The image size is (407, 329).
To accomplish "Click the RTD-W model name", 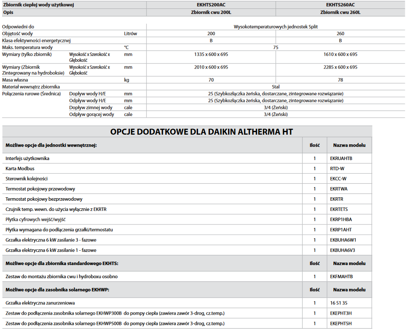I will point(338,169).
